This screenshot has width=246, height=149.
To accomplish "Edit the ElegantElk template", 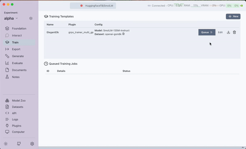I will tap(220, 32).
